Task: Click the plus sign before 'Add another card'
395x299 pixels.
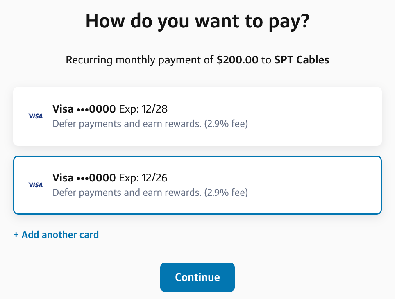Action: (x=16, y=235)
